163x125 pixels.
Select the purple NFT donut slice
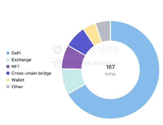click(73, 59)
